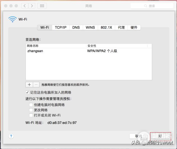Add a preferred network with plus button
Screen dimensions: 177x149
(29, 84)
